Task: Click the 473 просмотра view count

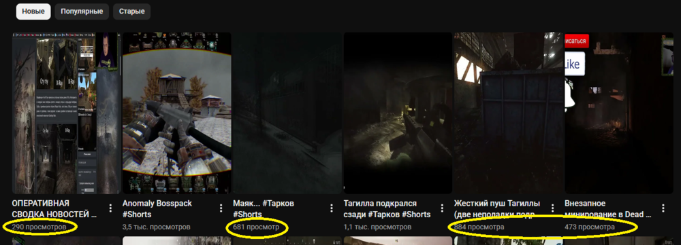Action: (x=590, y=227)
